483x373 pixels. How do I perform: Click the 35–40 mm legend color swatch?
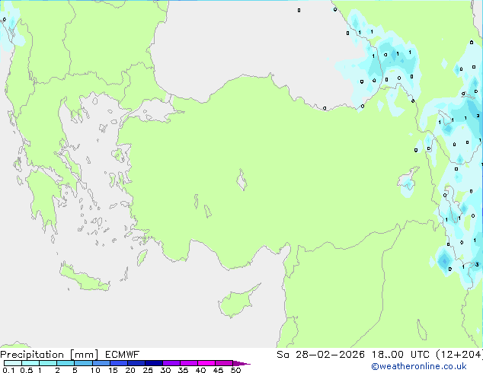pos(189,363)
